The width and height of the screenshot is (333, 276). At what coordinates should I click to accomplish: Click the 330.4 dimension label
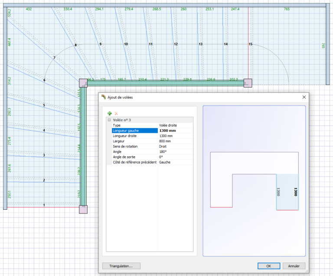point(68,9)
